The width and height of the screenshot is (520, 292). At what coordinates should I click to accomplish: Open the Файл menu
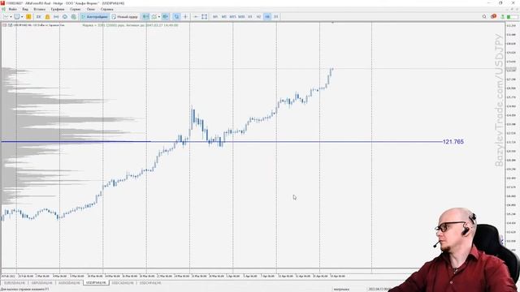click(13, 9)
